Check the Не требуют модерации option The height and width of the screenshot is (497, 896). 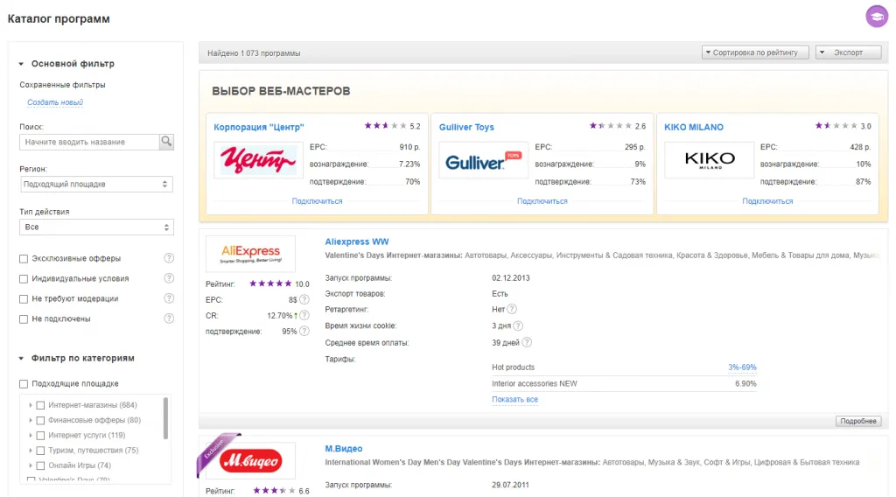(24, 298)
